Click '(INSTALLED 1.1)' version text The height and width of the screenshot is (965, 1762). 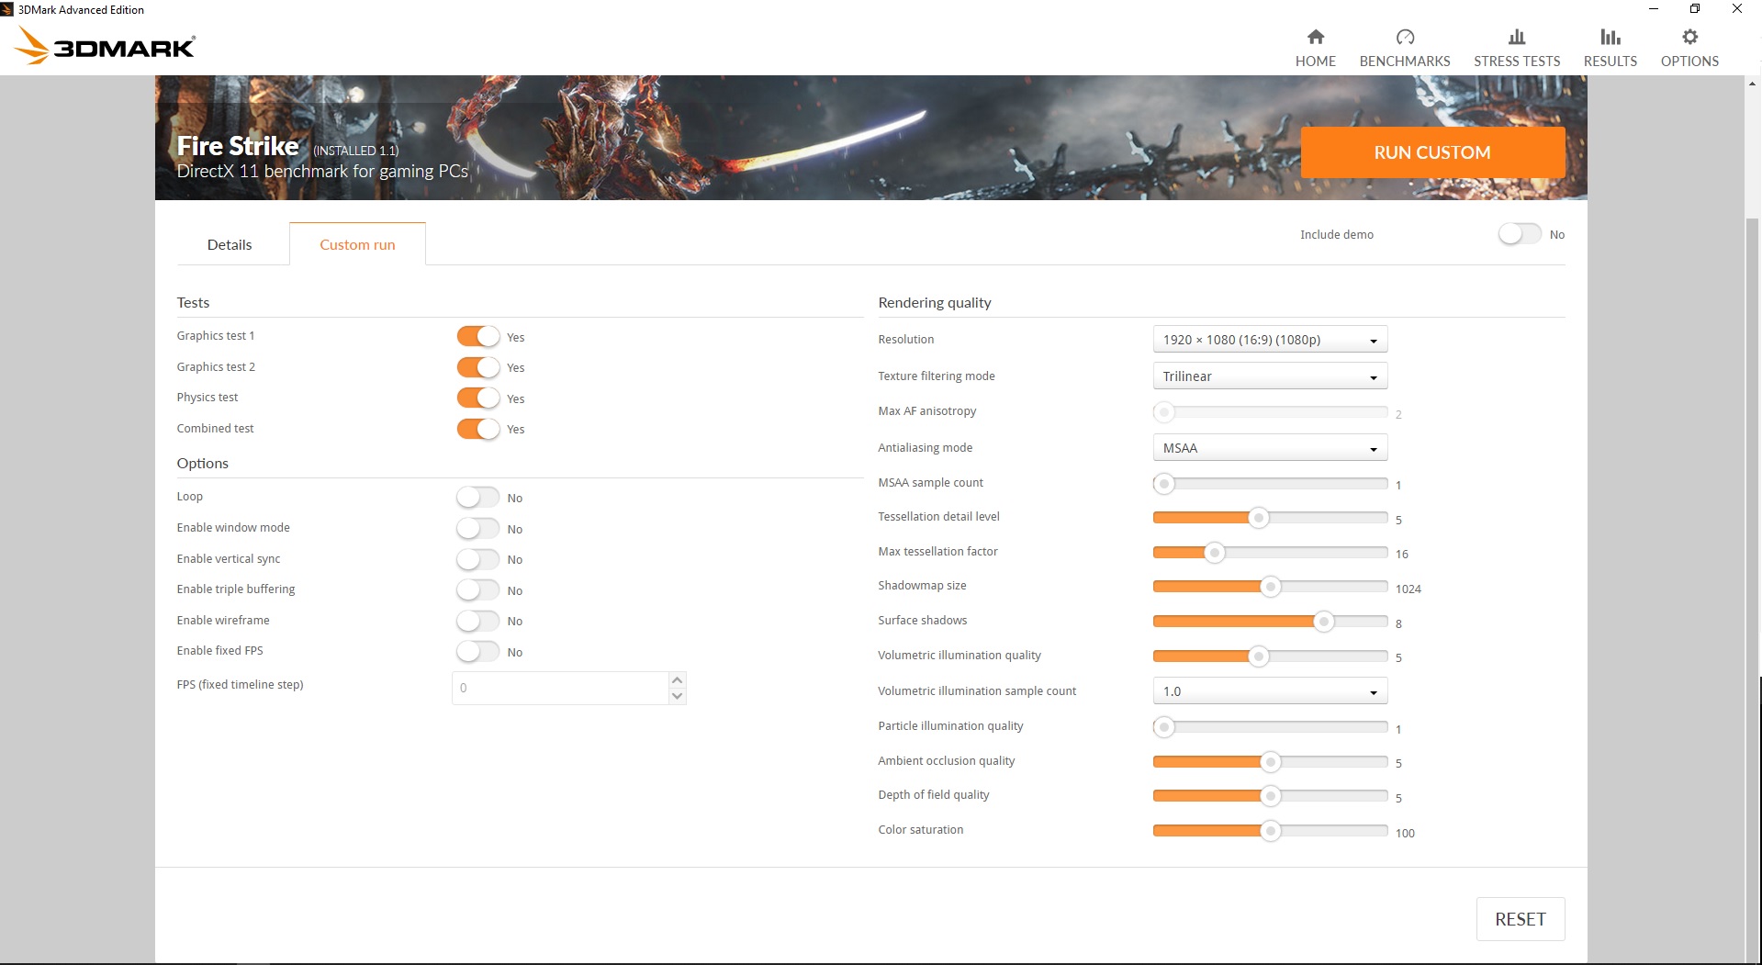355,151
